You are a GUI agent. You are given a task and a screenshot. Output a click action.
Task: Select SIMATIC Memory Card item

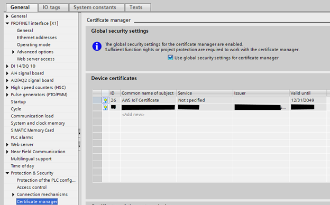pyautogui.click(x=32, y=131)
